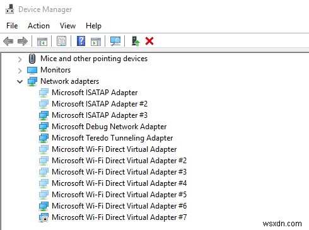Screen dimensions: 309x230
Task: Click the disabled-device icon of Wi-Fi Direct Virtual Adapter #7
Action: click(x=44, y=217)
